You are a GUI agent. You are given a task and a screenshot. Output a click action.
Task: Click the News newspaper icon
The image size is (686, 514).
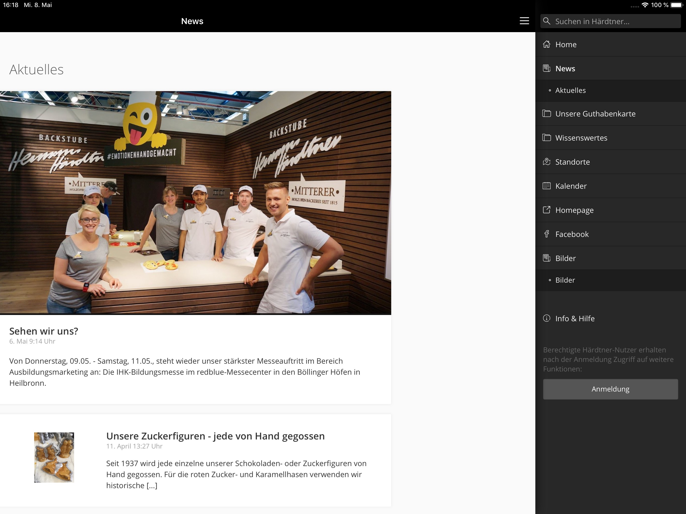546,68
